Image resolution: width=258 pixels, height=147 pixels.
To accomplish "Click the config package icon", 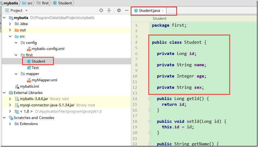I will (x=23, y=43).
